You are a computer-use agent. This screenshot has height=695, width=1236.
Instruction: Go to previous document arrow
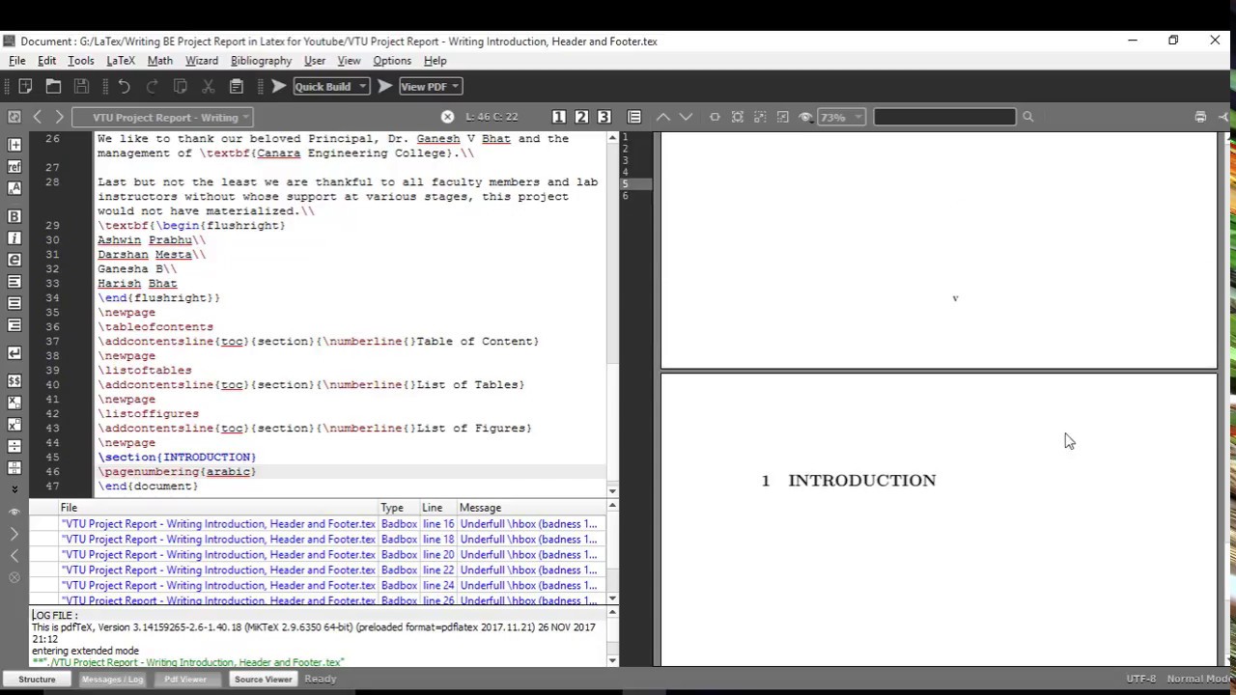click(x=38, y=117)
